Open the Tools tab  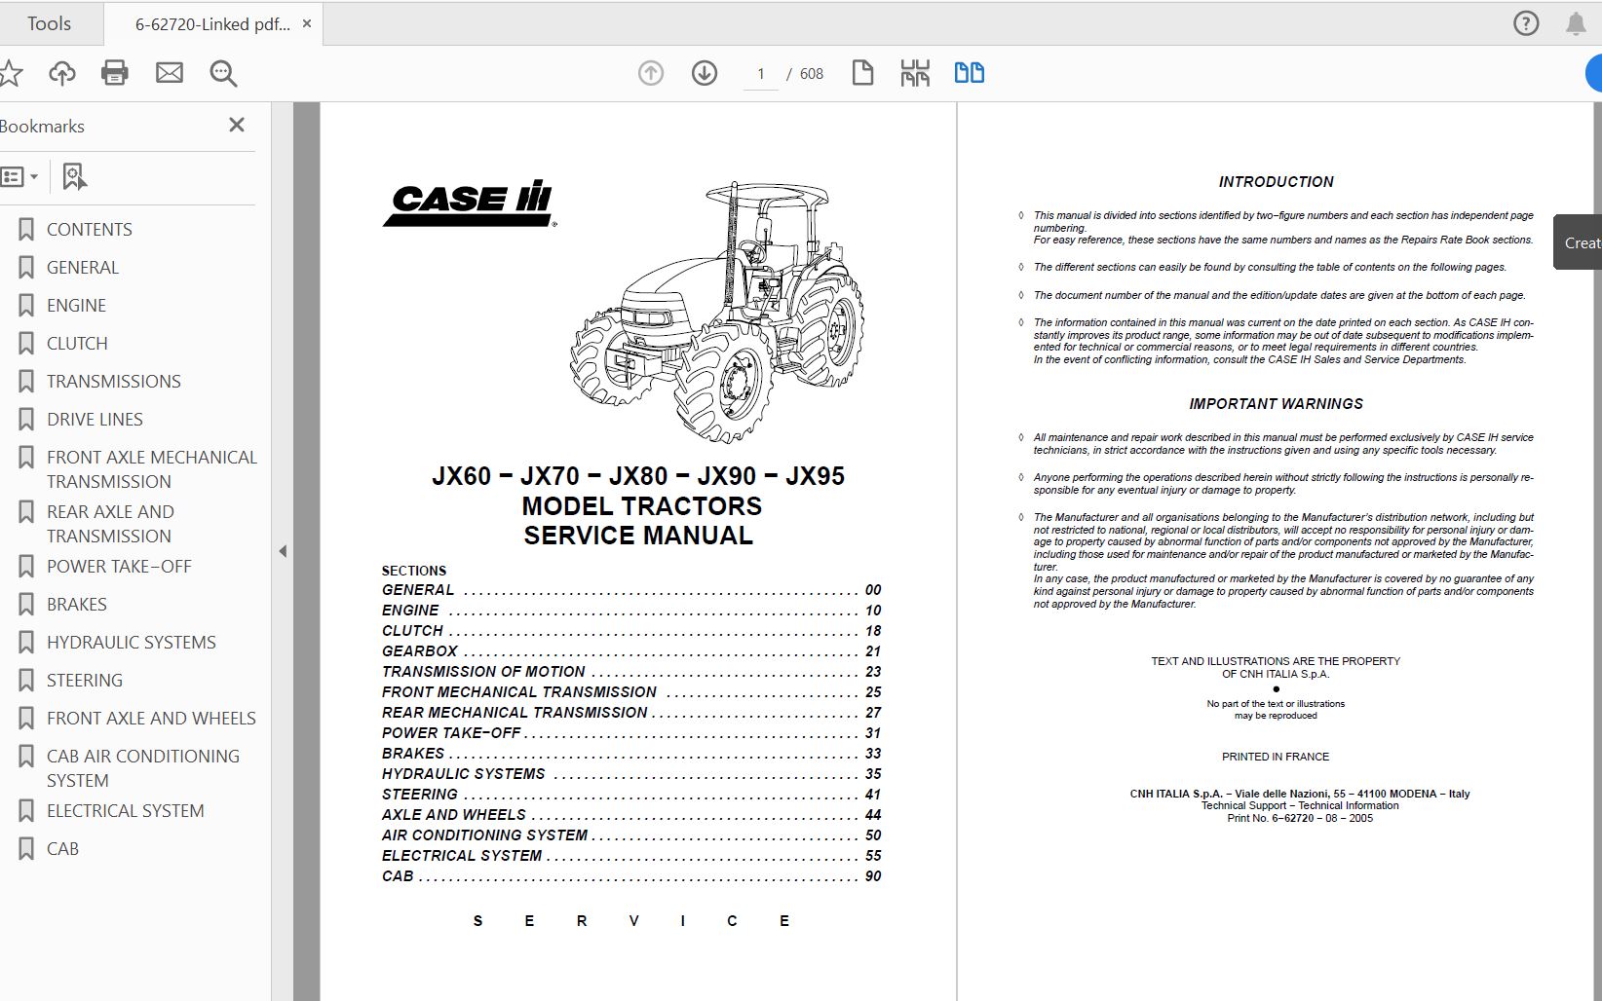pyautogui.click(x=49, y=23)
